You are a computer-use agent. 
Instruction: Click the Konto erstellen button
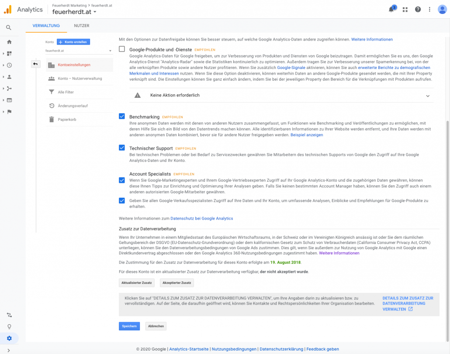click(x=73, y=42)
